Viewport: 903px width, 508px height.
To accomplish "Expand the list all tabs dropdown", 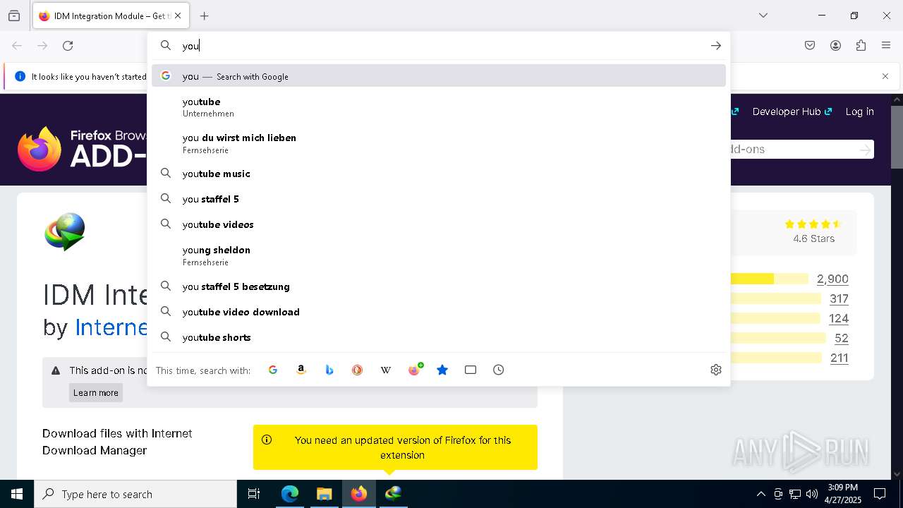I will pos(763,16).
